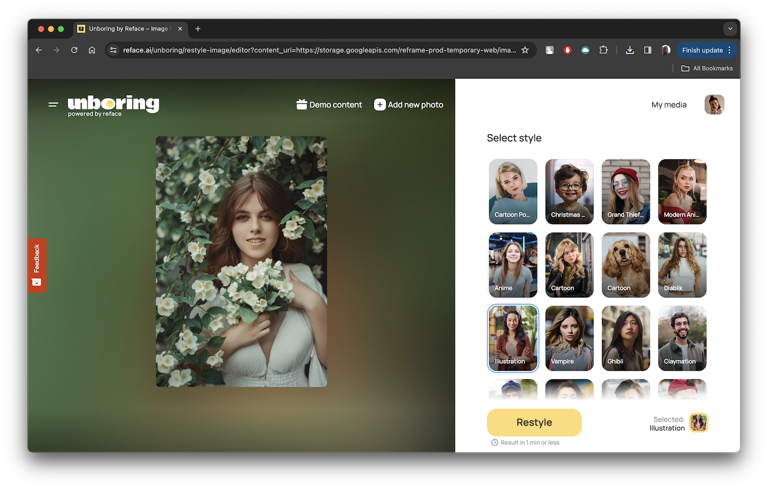This screenshot has height=489, width=768.
Task: Open Demo content
Action: [x=329, y=105]
